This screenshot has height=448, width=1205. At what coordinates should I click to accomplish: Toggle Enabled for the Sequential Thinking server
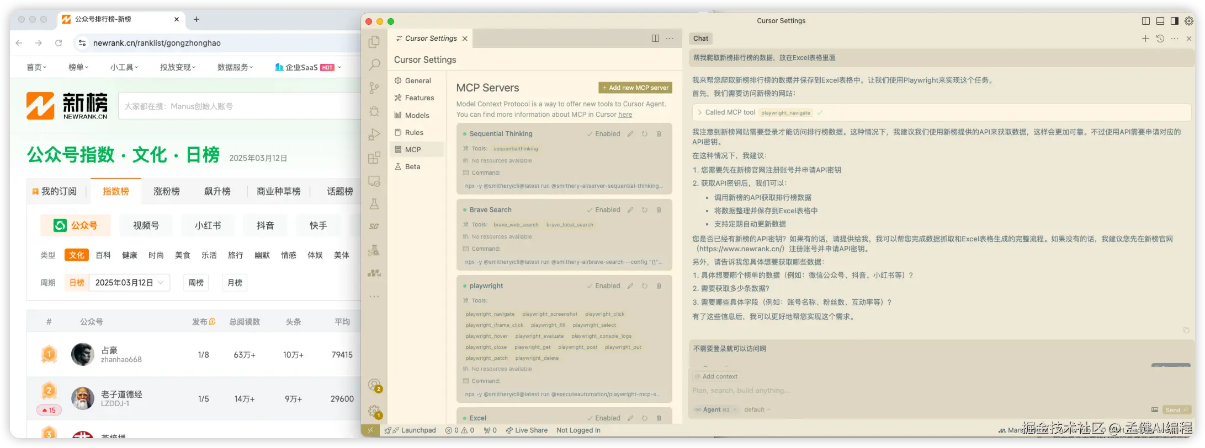point(603,134)
